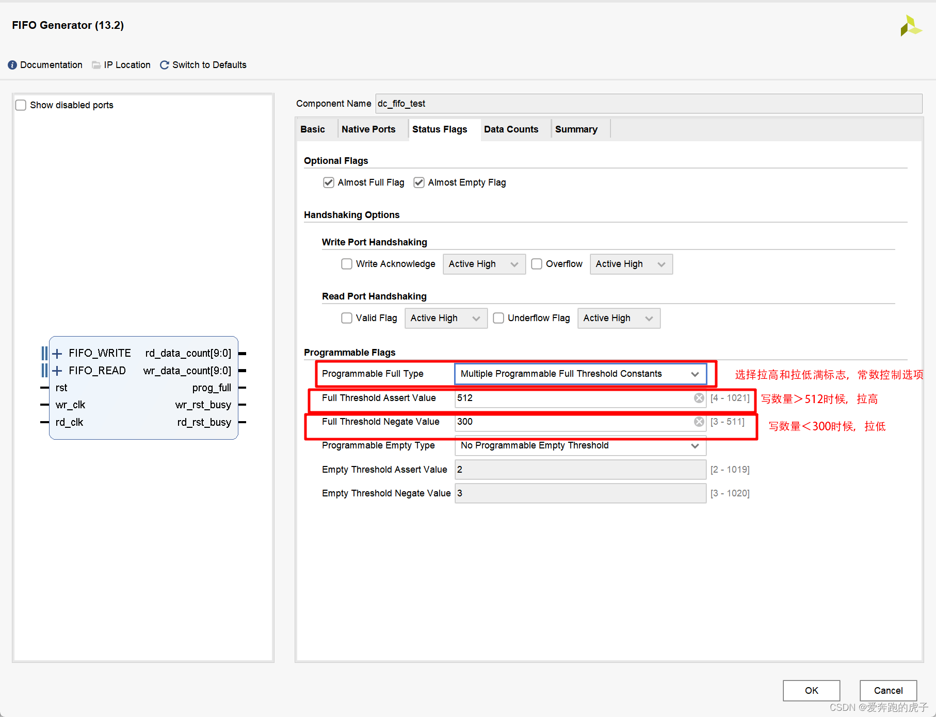Enable the Write Acknowledge checkbox

click(347, 264)
